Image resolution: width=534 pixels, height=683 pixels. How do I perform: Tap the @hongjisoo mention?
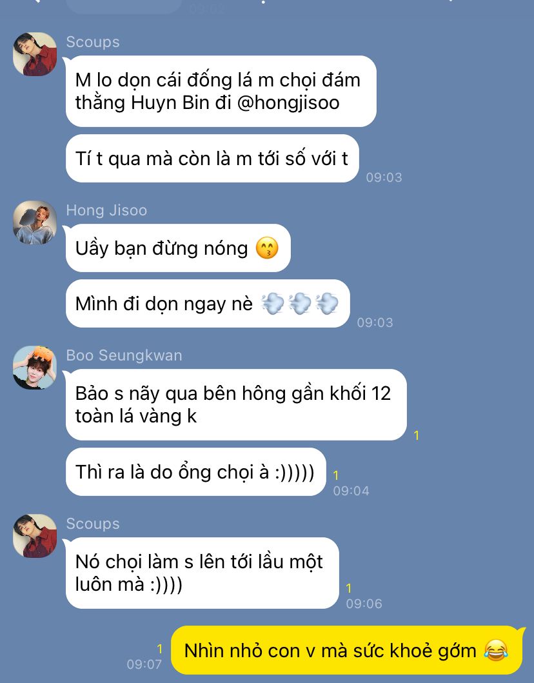288,103
